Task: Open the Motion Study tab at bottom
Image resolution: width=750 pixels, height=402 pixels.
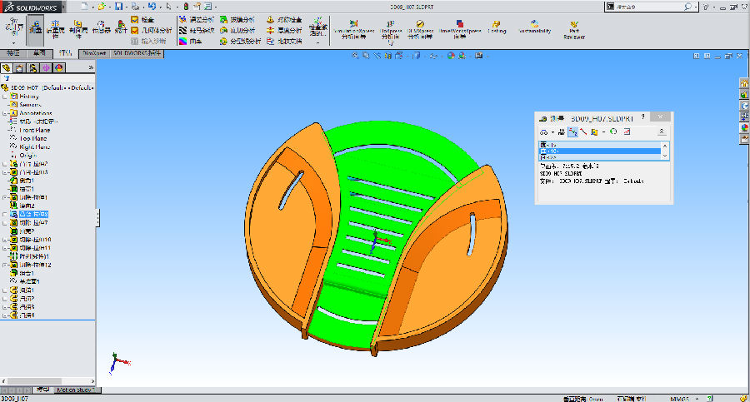Action: coord(77,389)
